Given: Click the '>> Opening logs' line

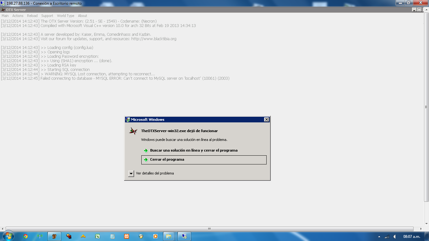Looking at the screenshot, I should click(x=35, y=52).
